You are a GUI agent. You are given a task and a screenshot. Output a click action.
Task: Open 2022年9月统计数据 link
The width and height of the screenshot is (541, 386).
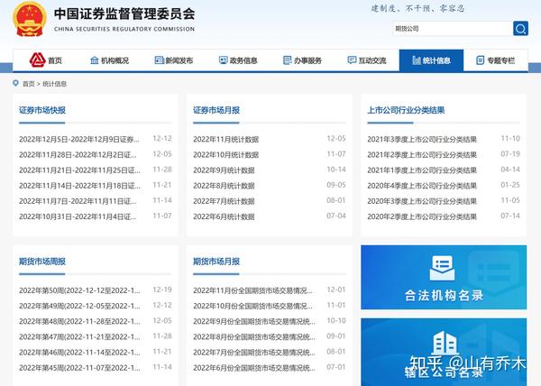pyautogui.click(x=224, y=170)
